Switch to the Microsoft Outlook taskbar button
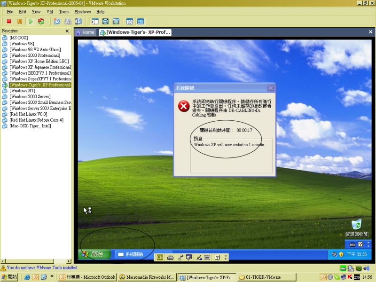The width and height of the screenshot is (376, 282). tap(87, 277)
